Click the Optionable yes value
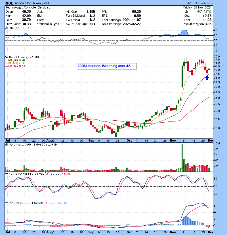The image size is (227, 235). 56,24
